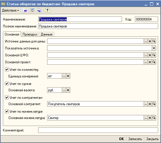
Task: Clear the Источник данных для цены field
Action: pyautogui.click(x=150, y=41)
